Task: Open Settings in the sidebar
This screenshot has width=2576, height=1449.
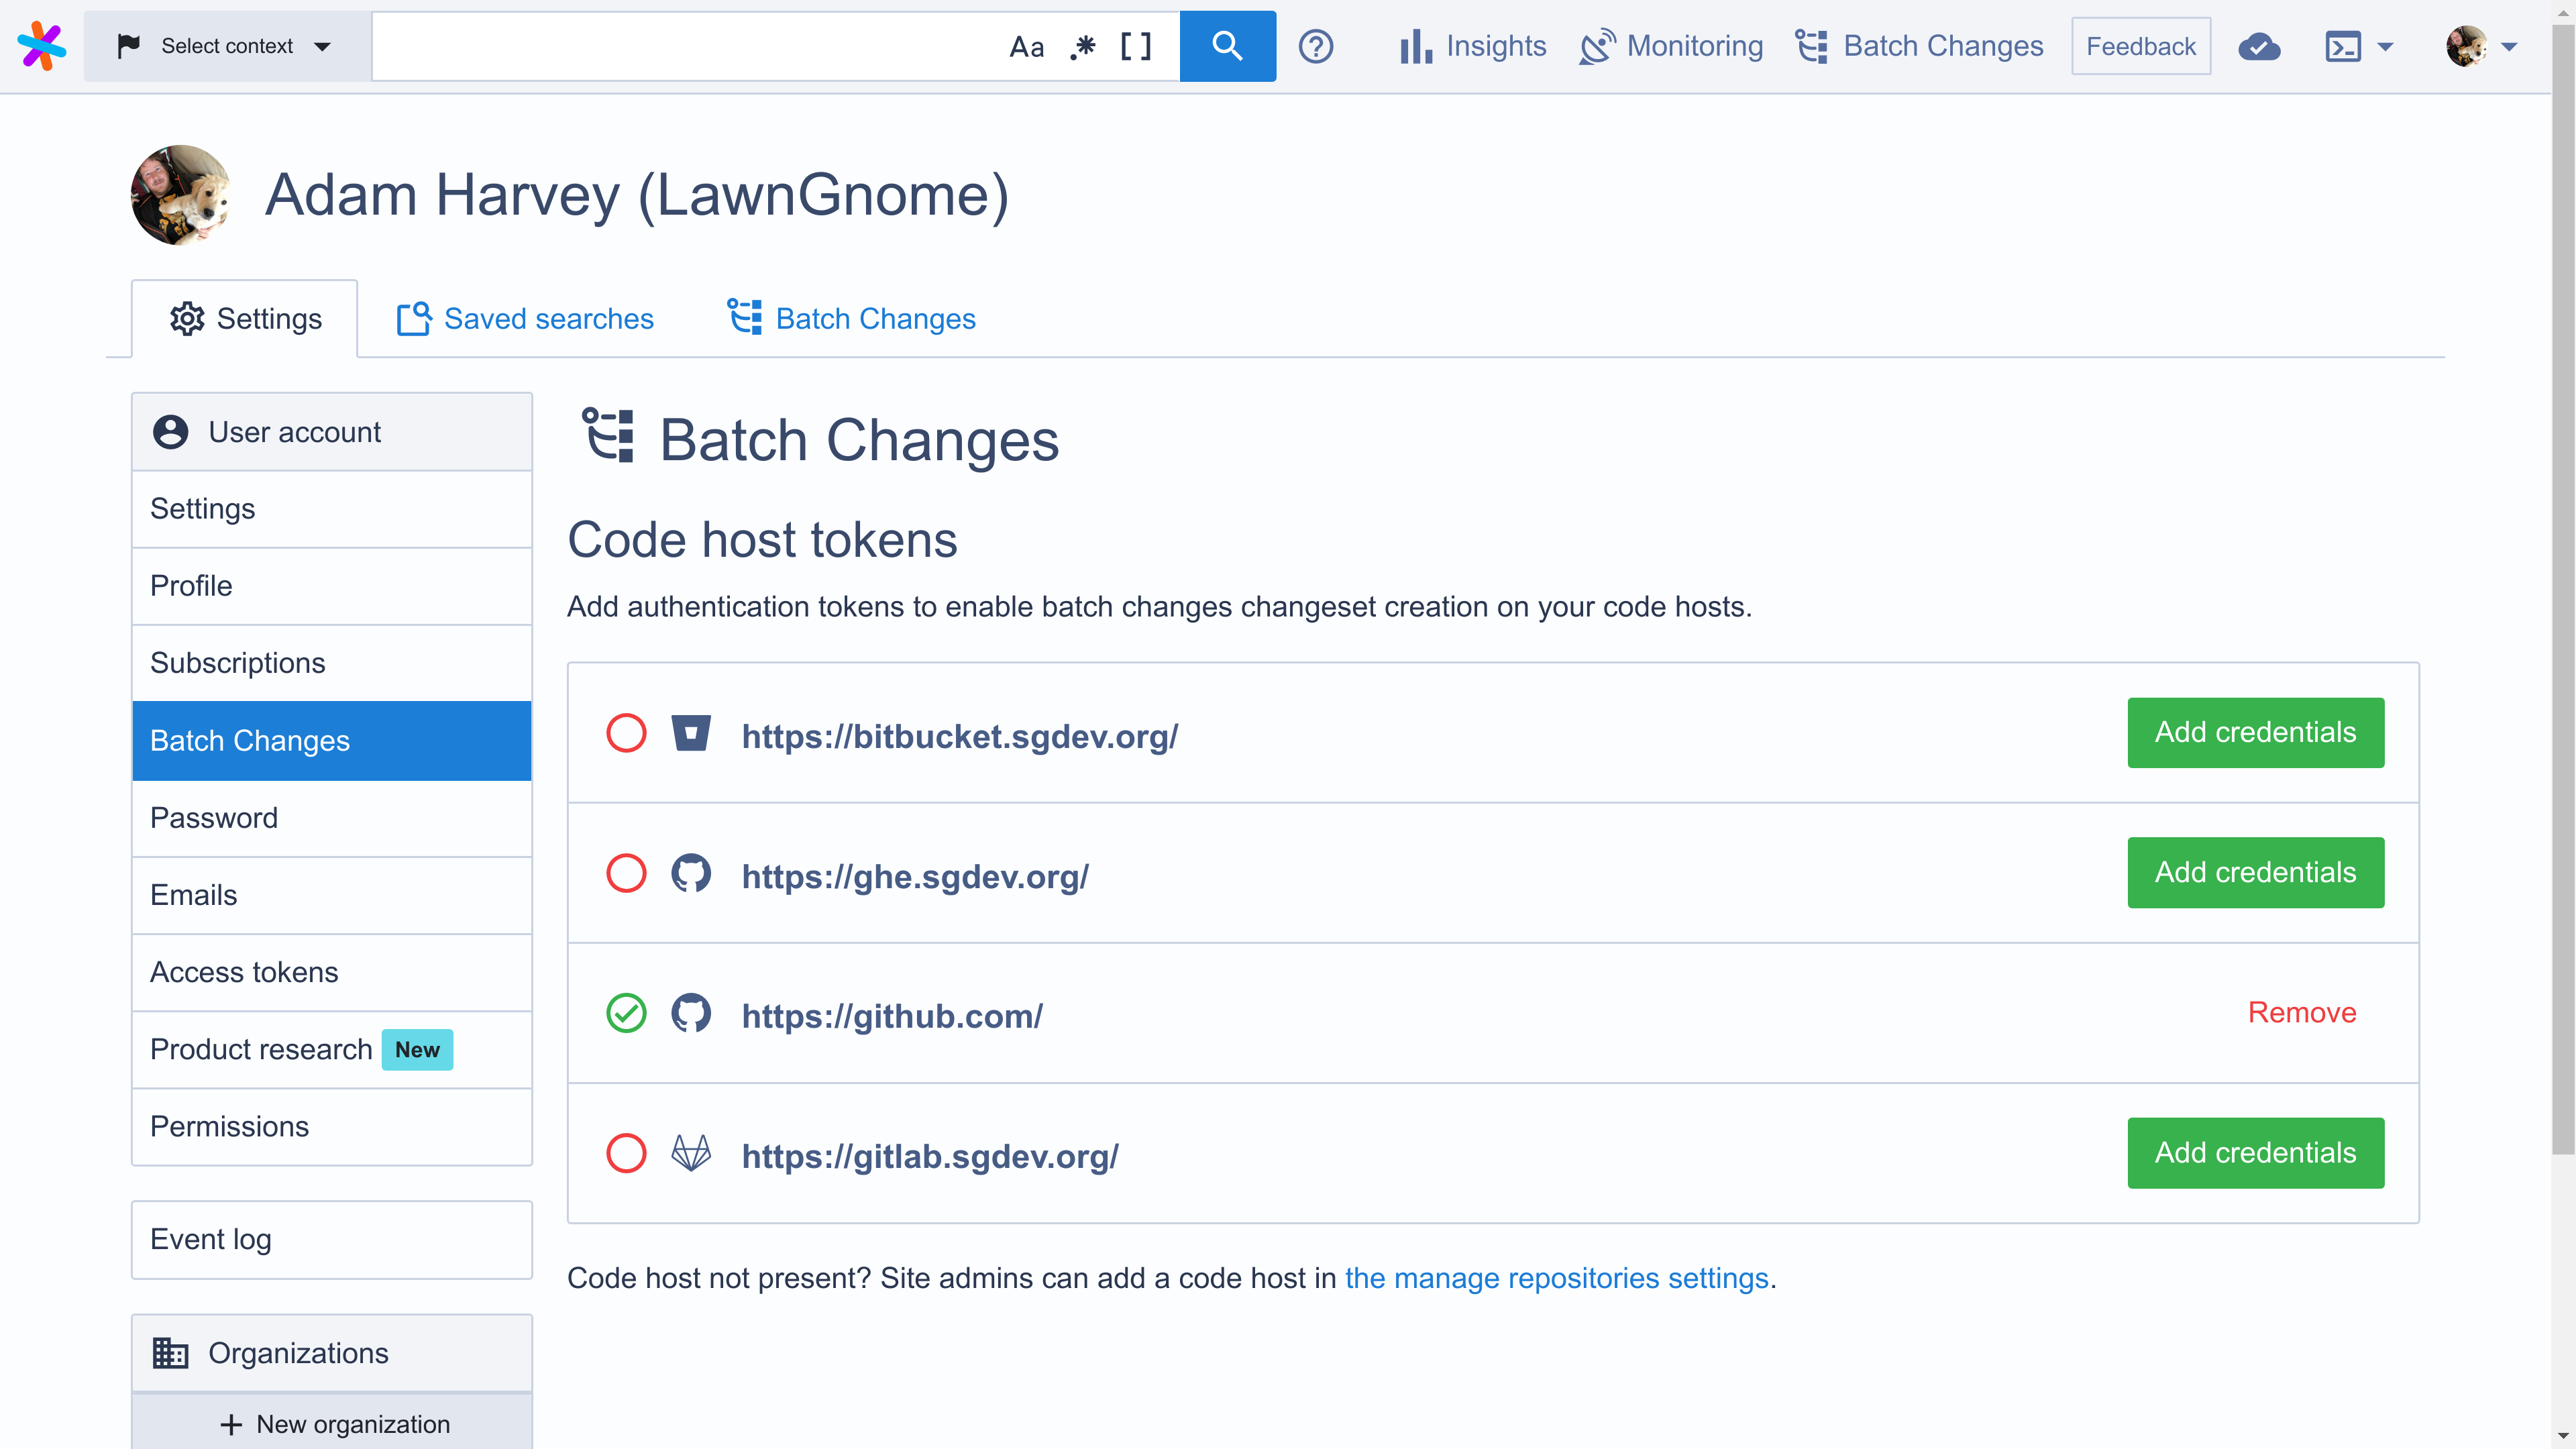Action: pos(332,509)
